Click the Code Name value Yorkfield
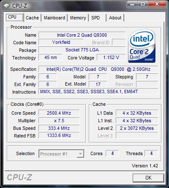Image resolution: width=169 pixels, height=188 pixels. tap(61, 42)
